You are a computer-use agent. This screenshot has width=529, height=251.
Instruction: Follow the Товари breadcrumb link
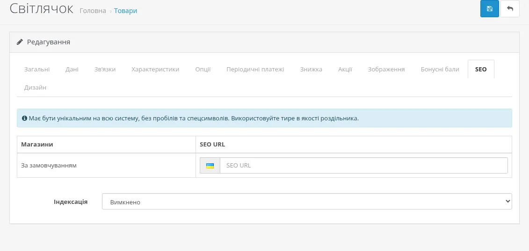(125, 11)
